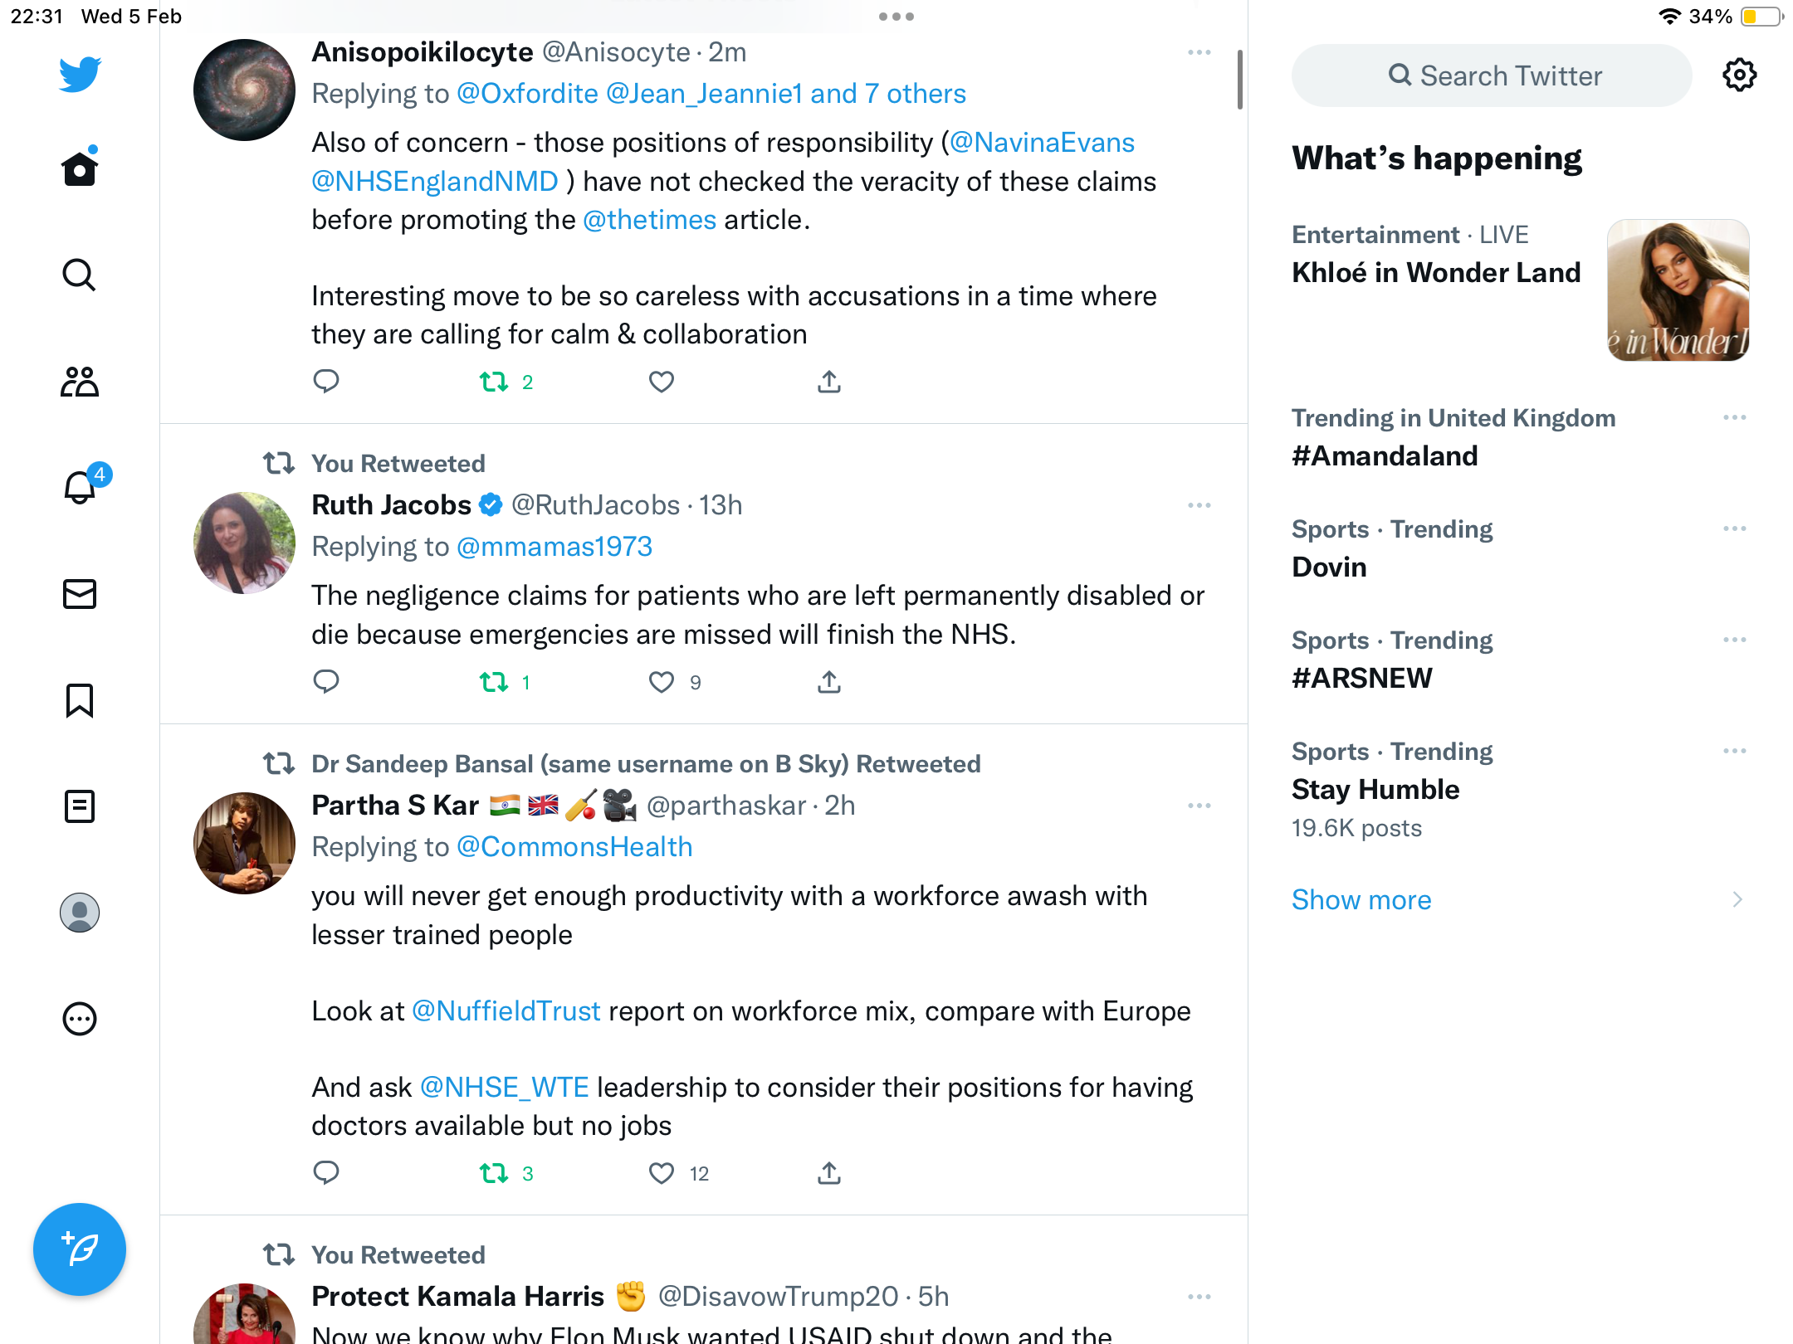Like Ruth Jacobs' tweet with heart
Screen dimensions: 1793x1344
(662, 682)
